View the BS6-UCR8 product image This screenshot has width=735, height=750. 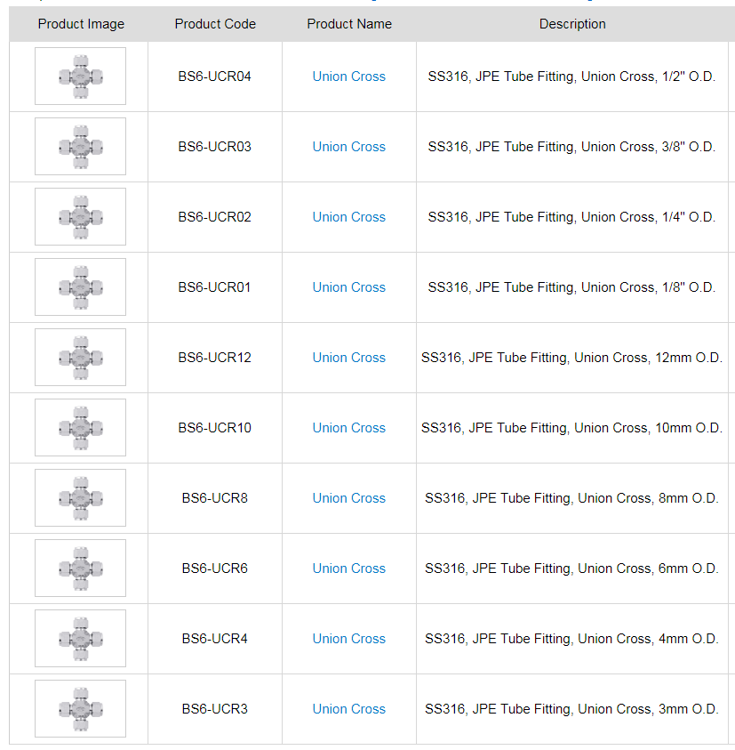pyautogui.click(x=80, y=498)
